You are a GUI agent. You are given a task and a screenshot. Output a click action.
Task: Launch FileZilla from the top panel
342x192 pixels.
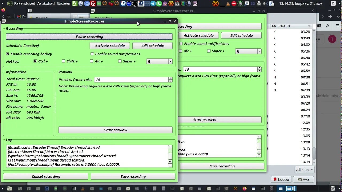coord(93,3)
